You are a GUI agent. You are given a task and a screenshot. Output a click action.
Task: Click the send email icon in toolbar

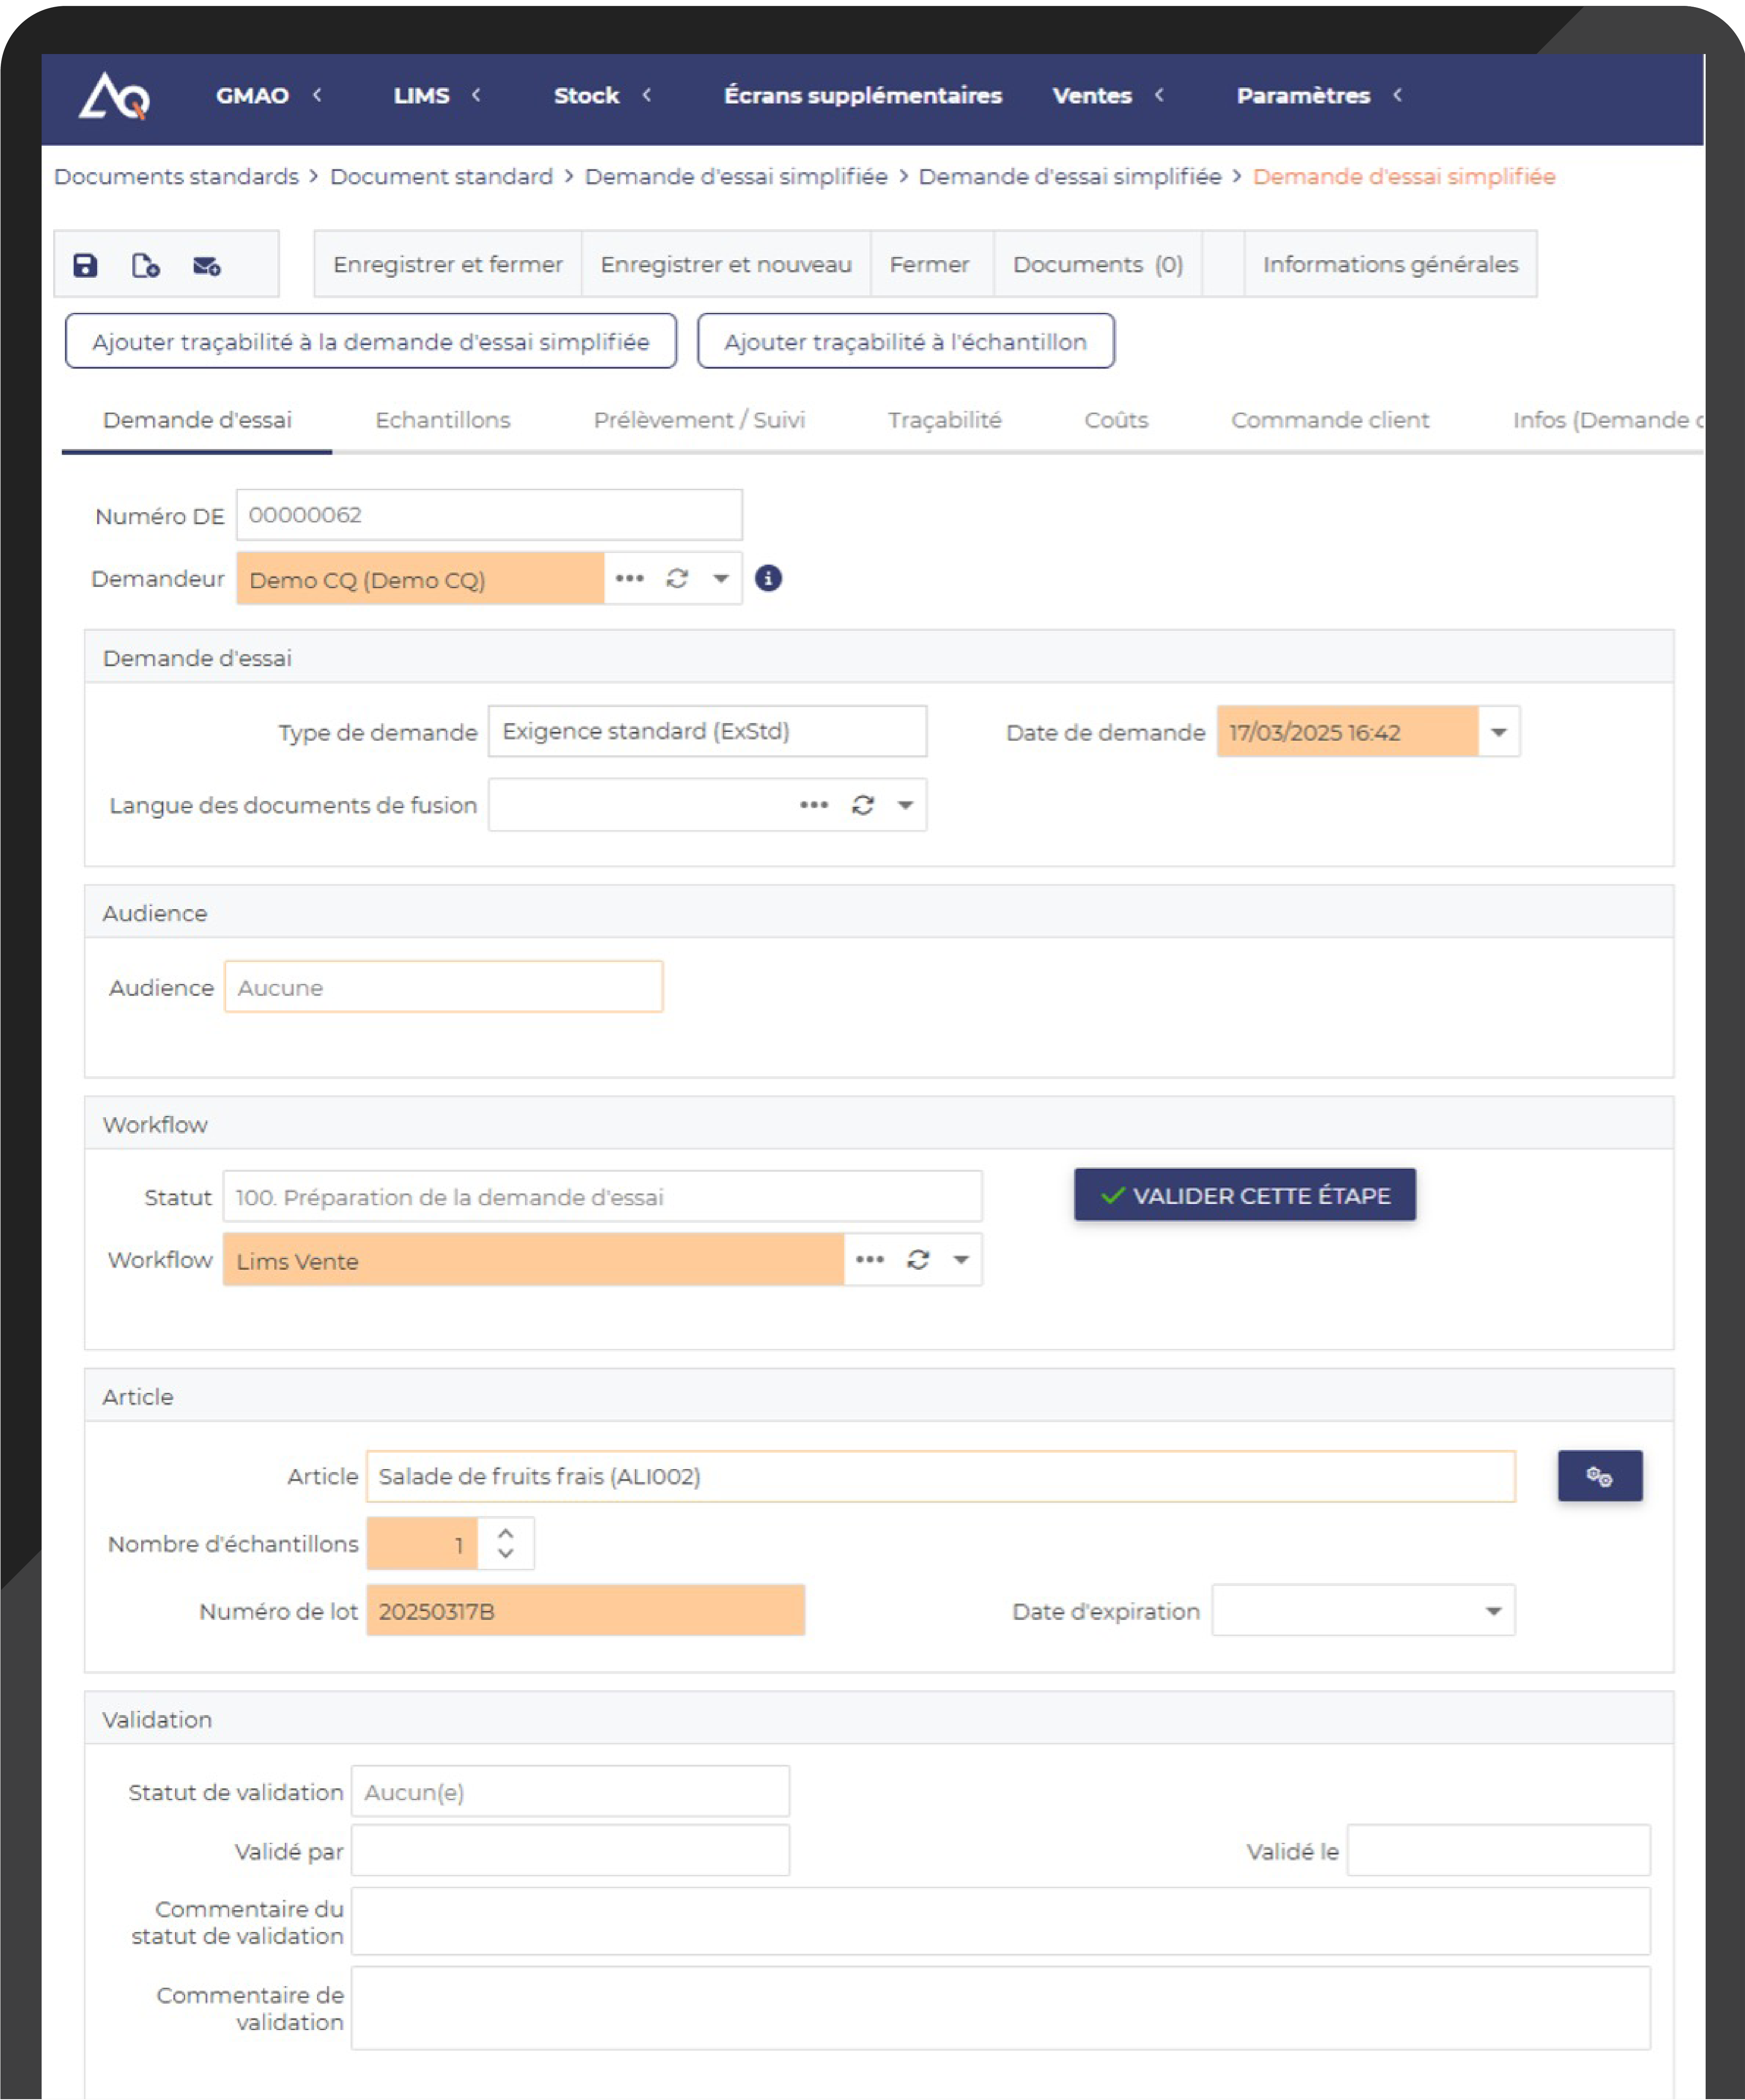pyautogui.click(x=207, y=265)
